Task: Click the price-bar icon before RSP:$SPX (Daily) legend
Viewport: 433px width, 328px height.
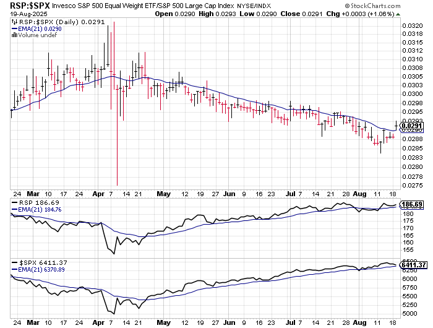Action: [14, 22]
